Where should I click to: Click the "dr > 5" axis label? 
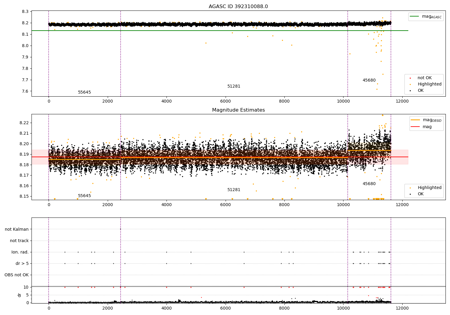(22, 263)
